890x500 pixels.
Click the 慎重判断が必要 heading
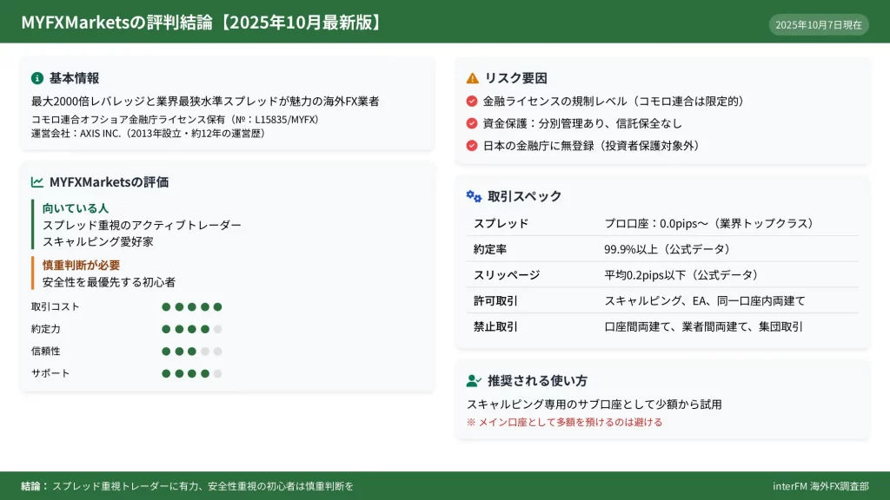pos(82,265)
